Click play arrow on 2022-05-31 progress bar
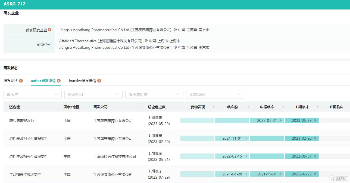The width and height of the screenshot is (350, 183). pyautogui.click(x=315, y=156)
